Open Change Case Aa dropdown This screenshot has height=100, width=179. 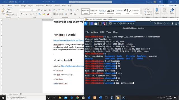coord(45,10)
